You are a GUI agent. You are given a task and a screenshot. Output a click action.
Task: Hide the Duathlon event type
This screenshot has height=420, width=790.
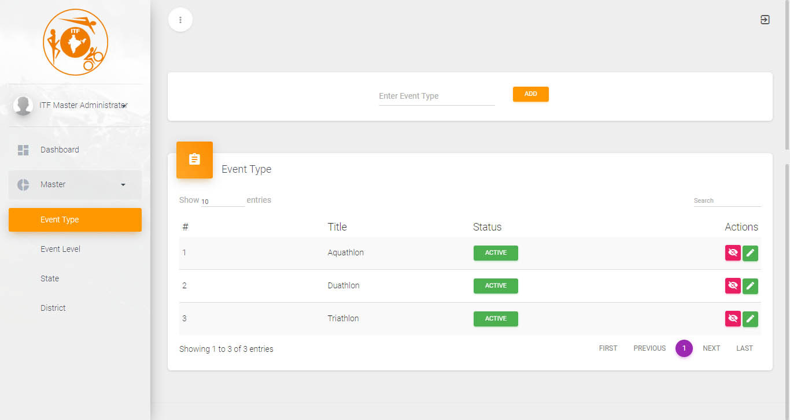pyautogui.click(x=733, y=286)
